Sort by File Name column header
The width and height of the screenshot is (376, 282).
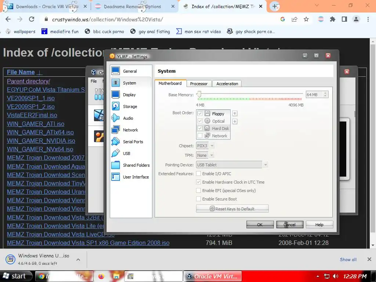[21, 72]
